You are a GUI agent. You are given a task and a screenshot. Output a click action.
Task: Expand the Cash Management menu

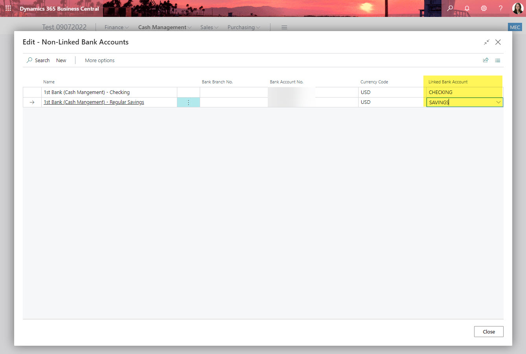coord(165,27)
